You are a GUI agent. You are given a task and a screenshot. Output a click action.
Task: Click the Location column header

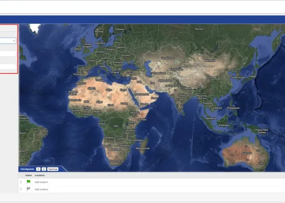(39, 175)
